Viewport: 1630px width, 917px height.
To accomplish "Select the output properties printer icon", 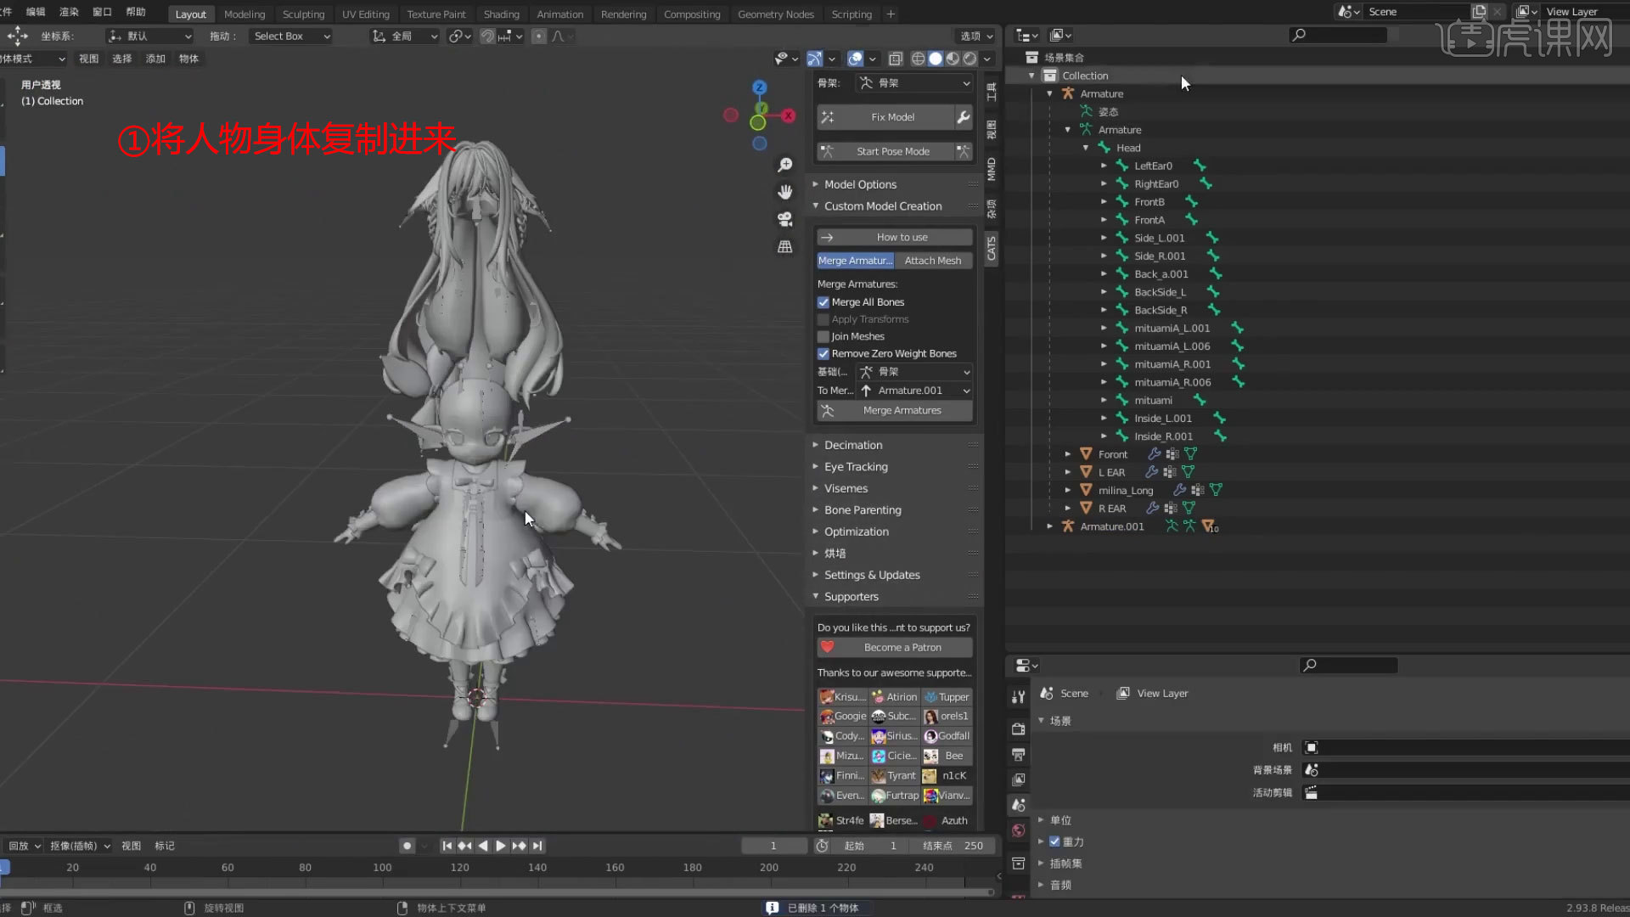I will (1018, 754).
